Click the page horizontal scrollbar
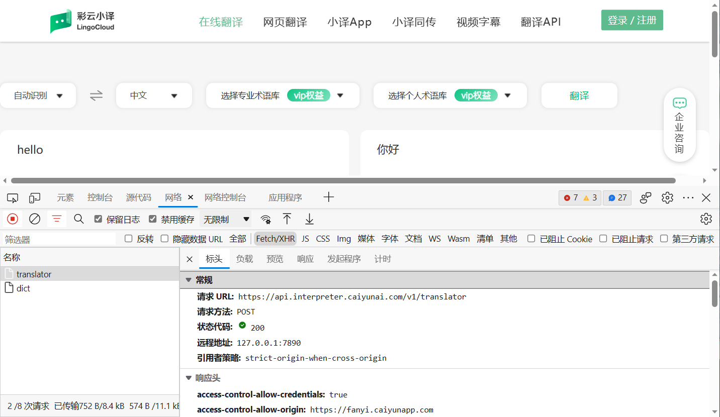The width and height of the screenshot is (720, 417). pos(343,180)
